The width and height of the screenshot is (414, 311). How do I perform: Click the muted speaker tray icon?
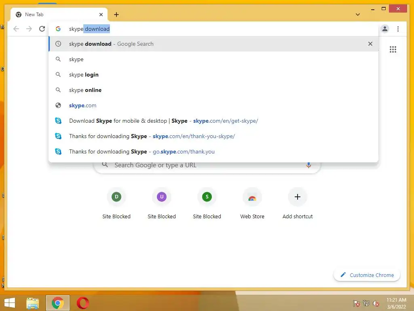[x=376, y=303]
